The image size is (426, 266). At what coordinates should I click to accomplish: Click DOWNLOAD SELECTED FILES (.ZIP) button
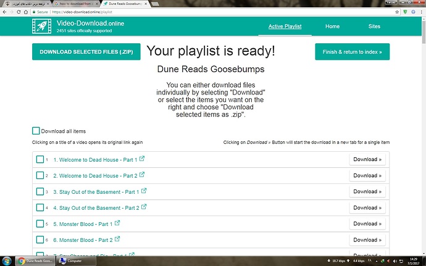coord(86,52)
